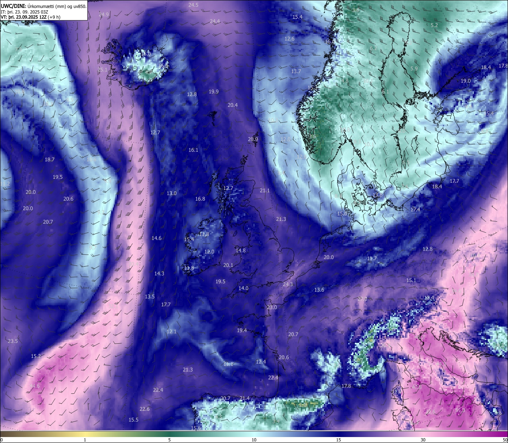Click the value 14.6 west of Ireland
This screenshot has width=508, height=443.
[156, 238]
